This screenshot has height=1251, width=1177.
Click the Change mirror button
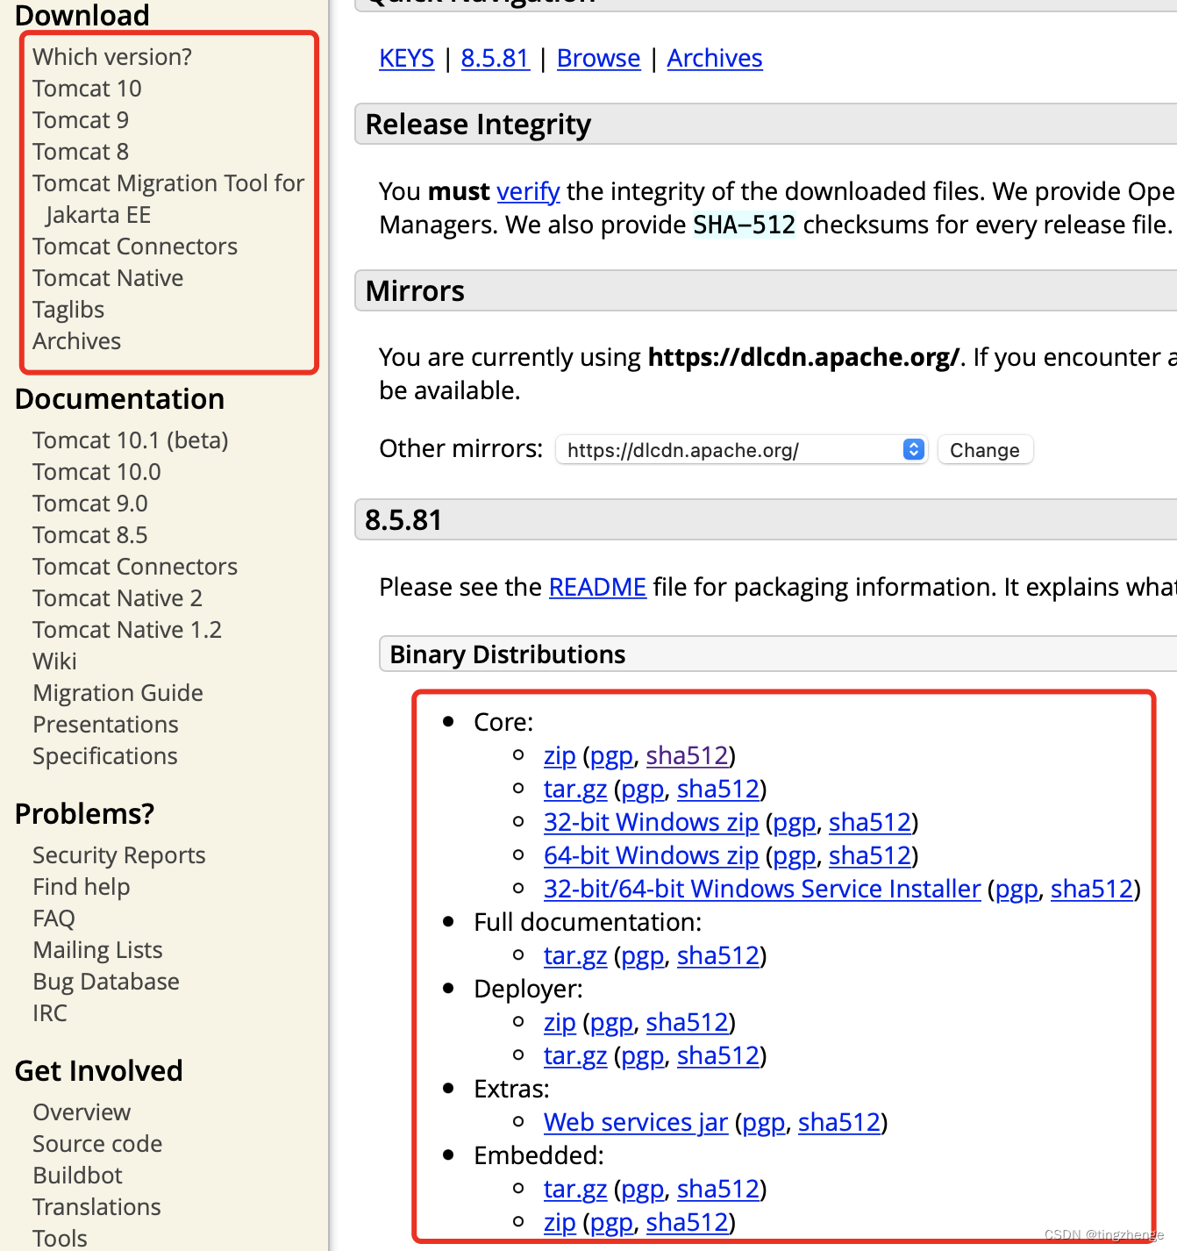(985, 450)
